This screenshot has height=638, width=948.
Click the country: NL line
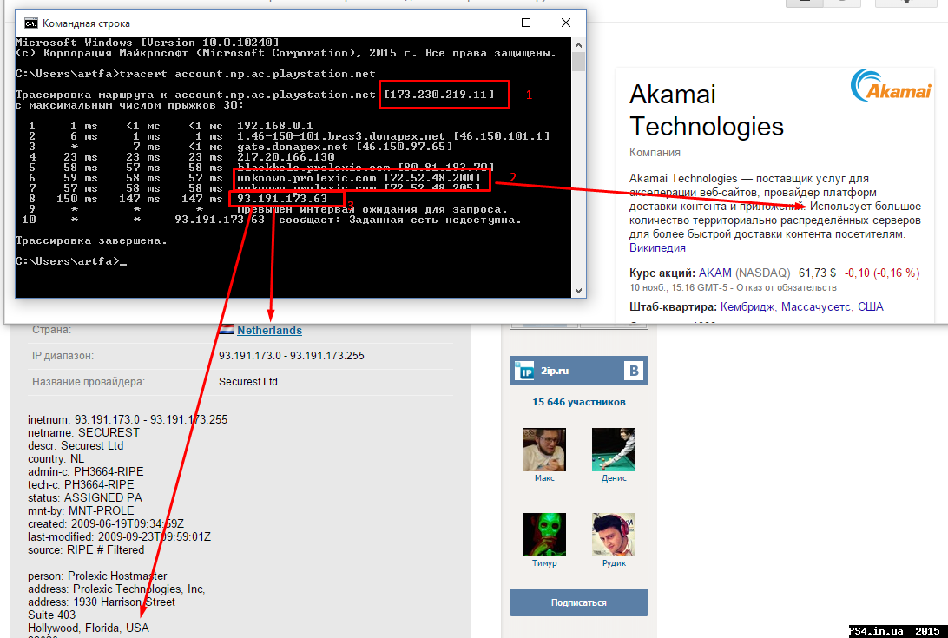(56, 459)
